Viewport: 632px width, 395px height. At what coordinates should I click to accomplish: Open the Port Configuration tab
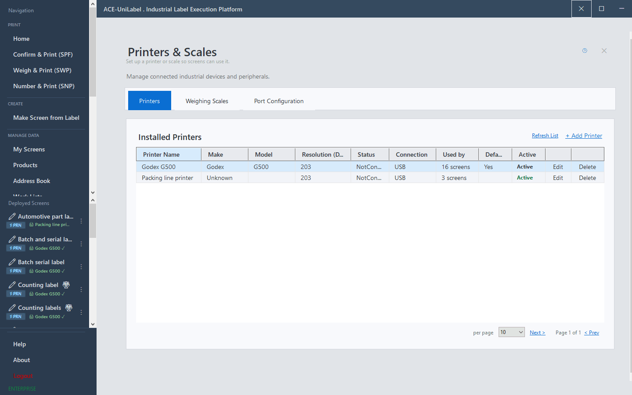pos(279,101)
